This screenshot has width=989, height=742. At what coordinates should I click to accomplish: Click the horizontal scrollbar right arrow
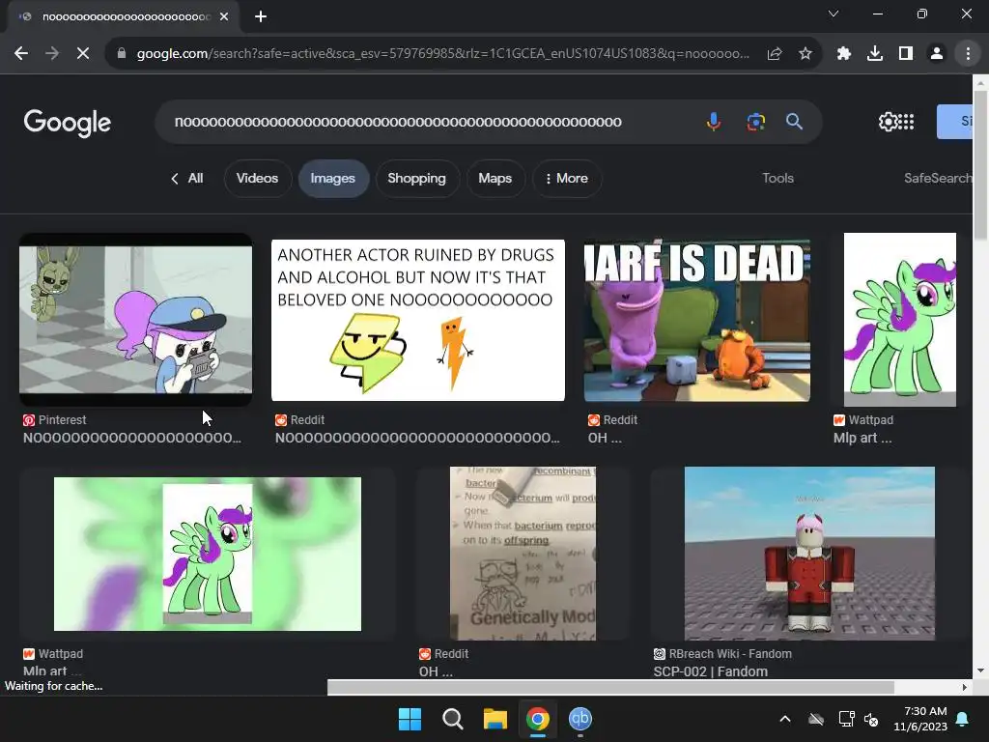(965, 687)
